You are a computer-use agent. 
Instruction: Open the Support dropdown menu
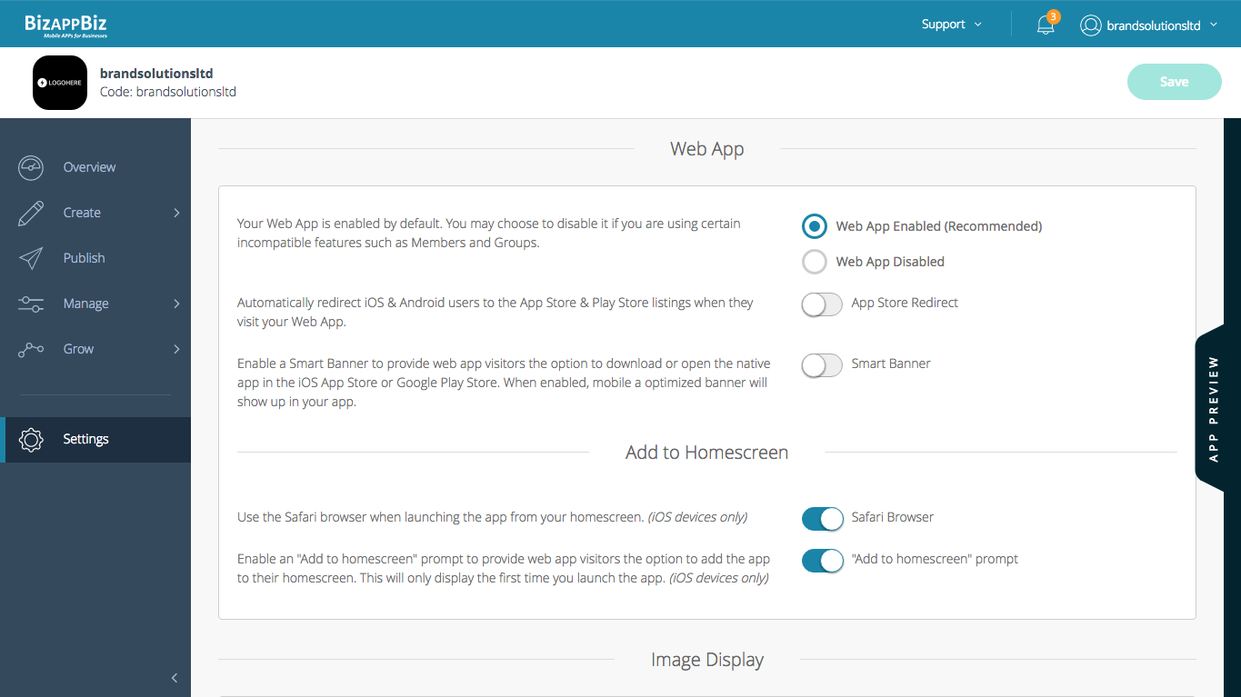[951, 25]
